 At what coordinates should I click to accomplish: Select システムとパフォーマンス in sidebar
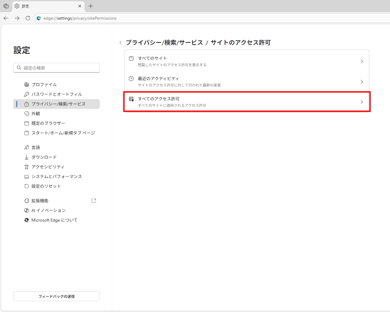click(x=57, y=177)
